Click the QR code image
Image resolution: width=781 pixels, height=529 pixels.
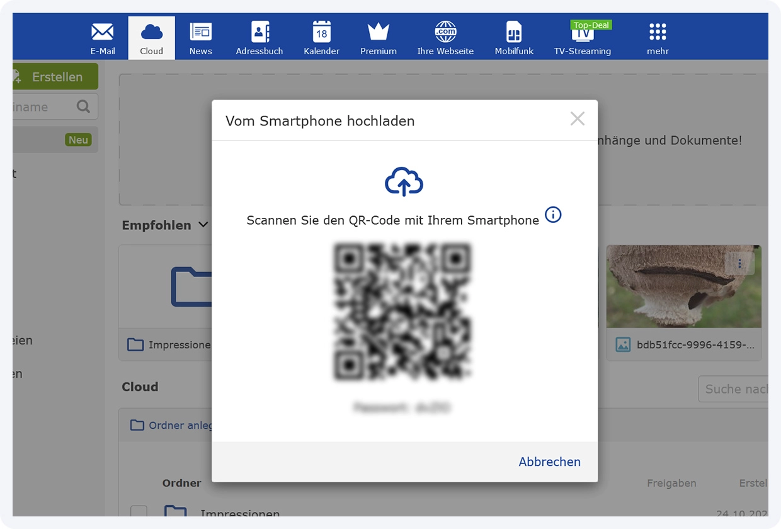point(403,311)
